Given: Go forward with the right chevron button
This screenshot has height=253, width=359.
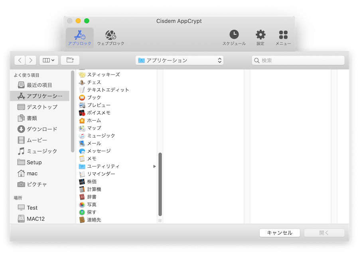Looking at the screenshot, I should pyautogui.click(x=31, y=60).
